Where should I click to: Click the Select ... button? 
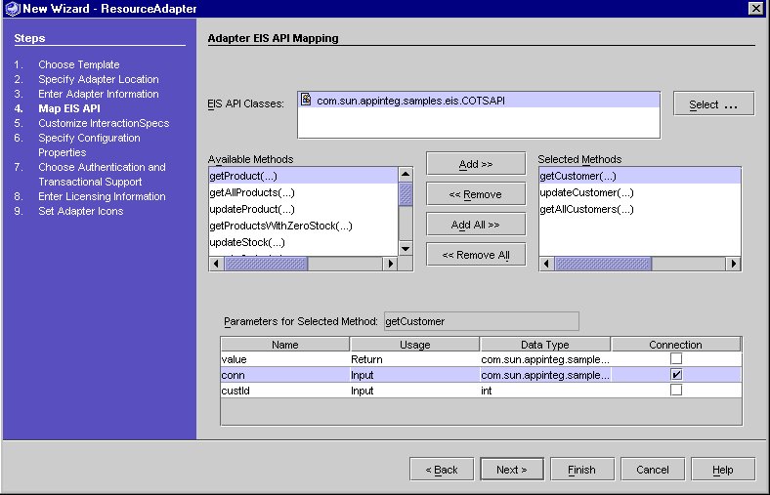coord(713,103)
